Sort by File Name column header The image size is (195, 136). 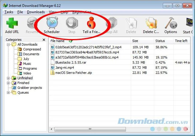pyautogui.click(x=90, y=41)
